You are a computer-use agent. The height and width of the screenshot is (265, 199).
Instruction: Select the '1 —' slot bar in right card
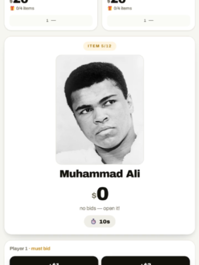click(148, 20)
